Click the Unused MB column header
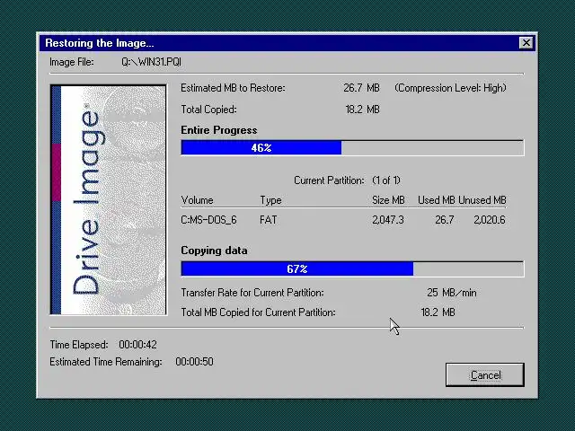Image resolution: width=575 pixels, height=431 pixels. pos(482,200)
